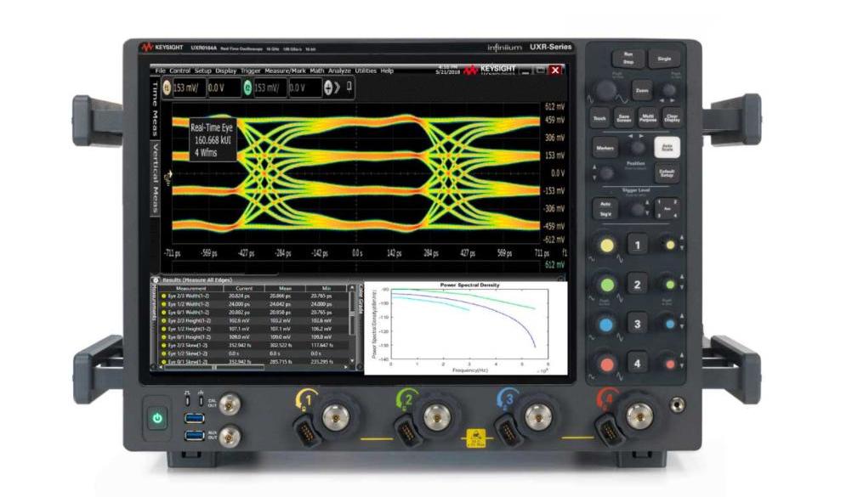Expand the Time Meas side tab
The width and height of the screenshot is (852, 497).
click(x=156, y=108)
